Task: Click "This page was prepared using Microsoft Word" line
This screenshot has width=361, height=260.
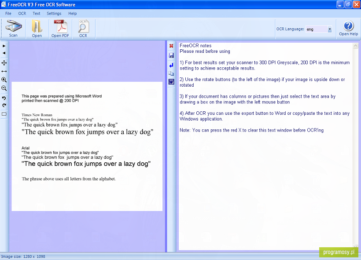Action: [x=62, y=96]
